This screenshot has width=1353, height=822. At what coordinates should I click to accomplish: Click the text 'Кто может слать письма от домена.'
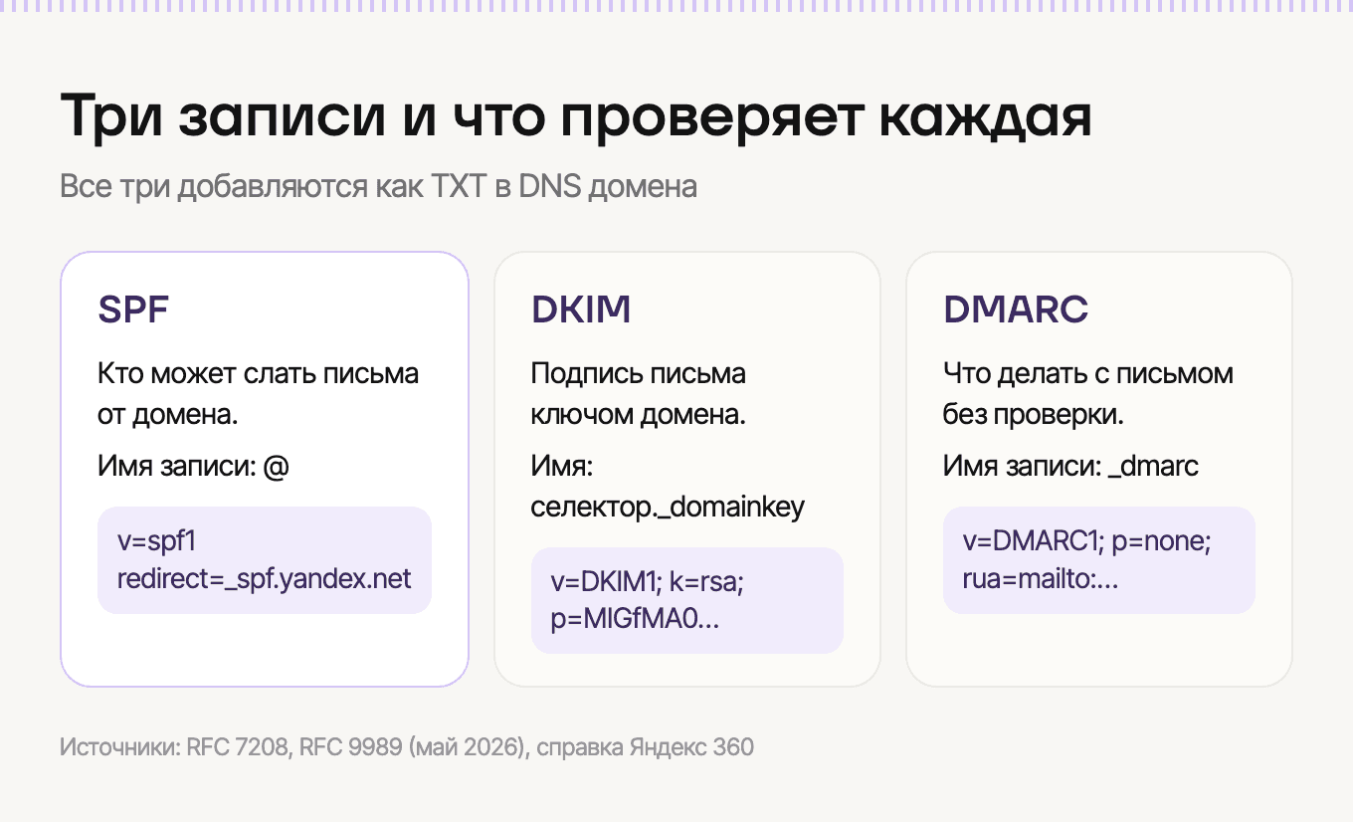[x=259, y=394]
